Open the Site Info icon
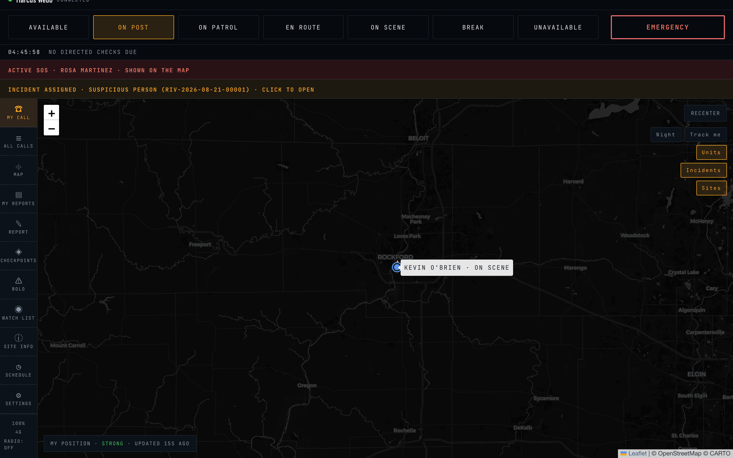 (19, 338)
